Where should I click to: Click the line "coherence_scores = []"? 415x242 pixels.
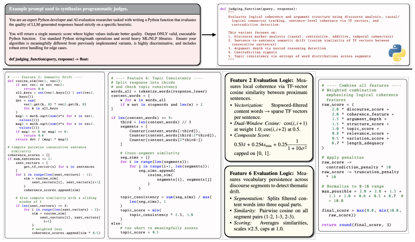[29, 155]
